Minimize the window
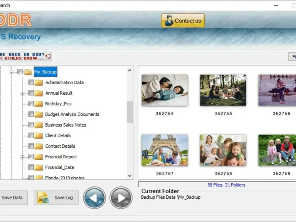The height and width of the screenshot is (222, 296). [276, 5]
